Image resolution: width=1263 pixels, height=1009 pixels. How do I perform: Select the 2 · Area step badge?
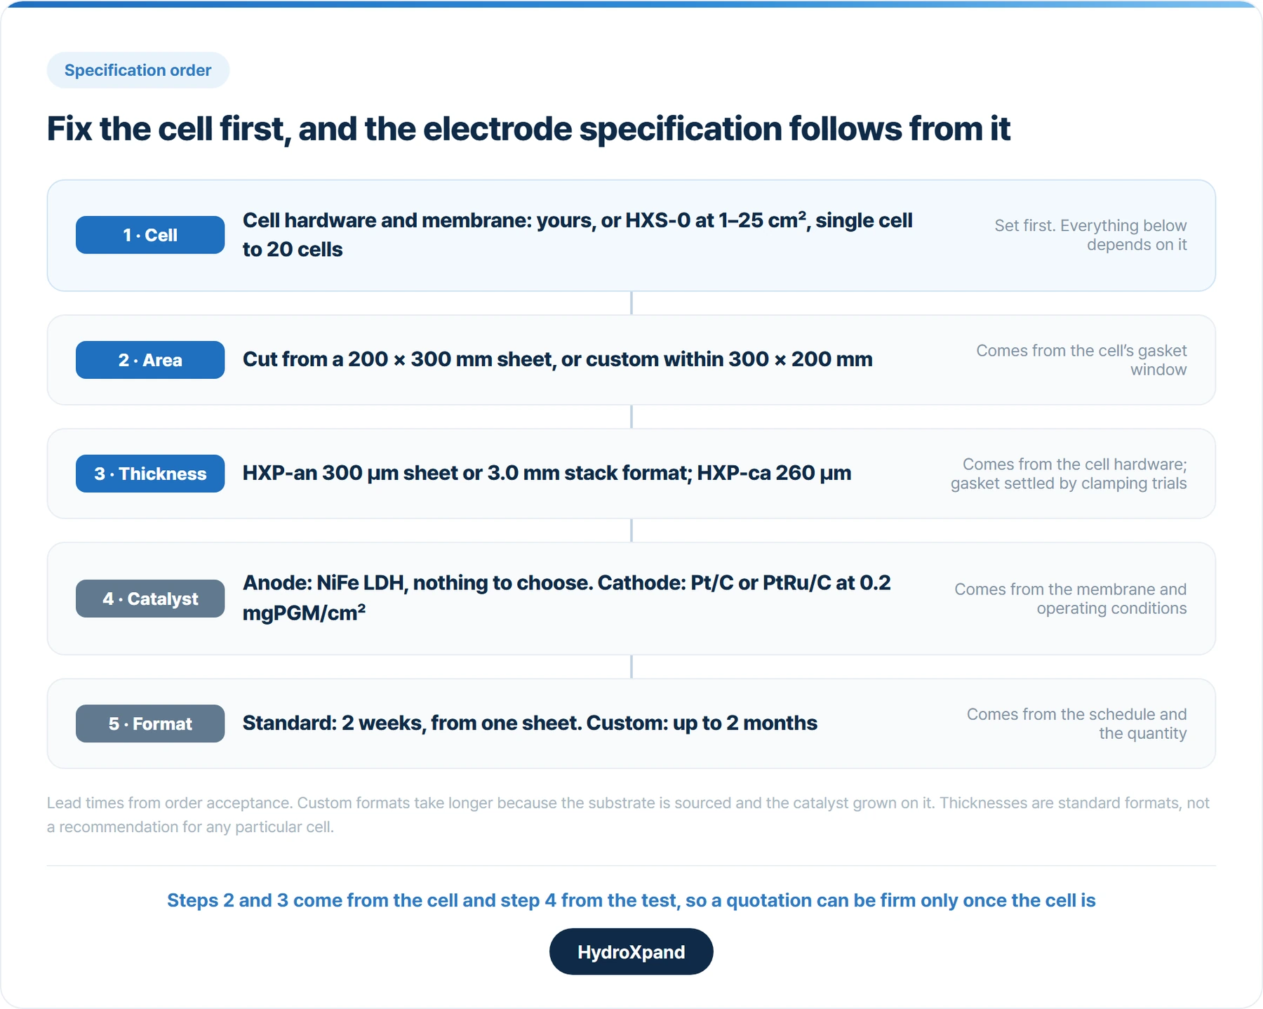click(x=150, y=360)
